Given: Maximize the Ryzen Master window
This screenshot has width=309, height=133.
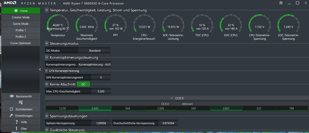Looking at the screenshot, I should point(298,3).
